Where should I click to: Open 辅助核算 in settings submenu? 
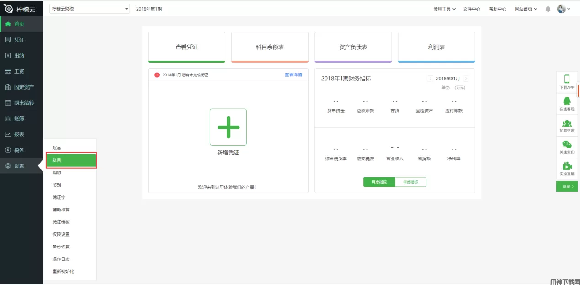[61, 210]
